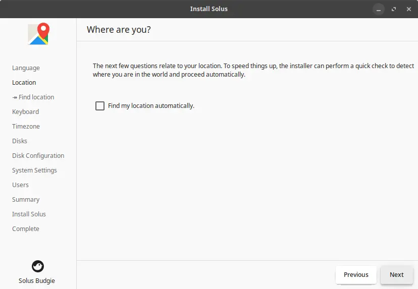Open the Disks step in sidebar

(x=20, y=141)
